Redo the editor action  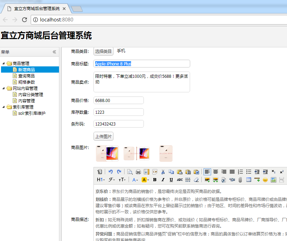point(119,172)
